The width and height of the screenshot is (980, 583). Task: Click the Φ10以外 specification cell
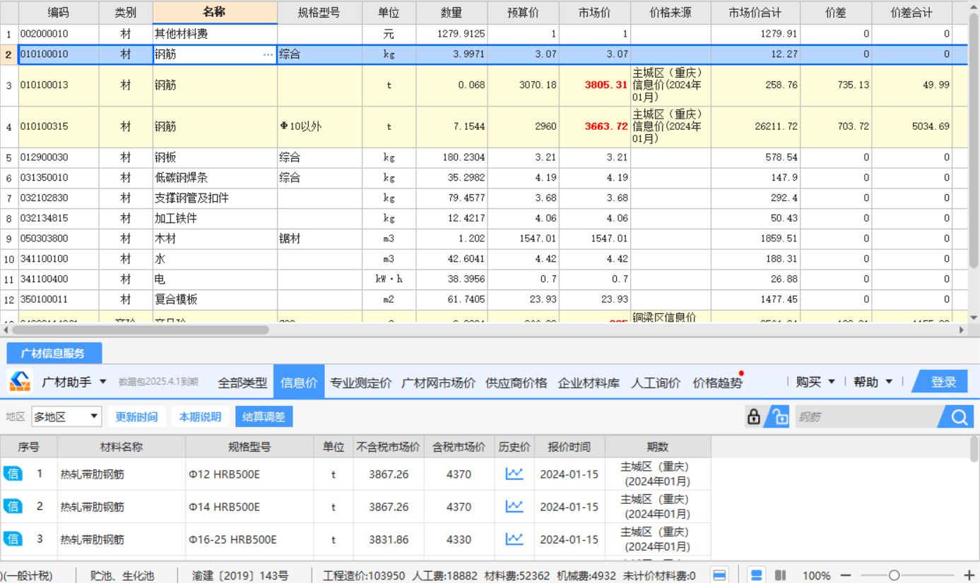point(319,126)
